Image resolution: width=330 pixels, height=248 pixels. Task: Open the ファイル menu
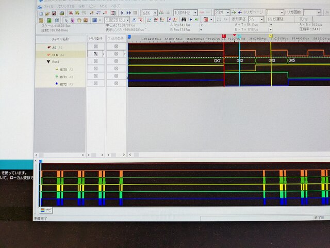48,7
